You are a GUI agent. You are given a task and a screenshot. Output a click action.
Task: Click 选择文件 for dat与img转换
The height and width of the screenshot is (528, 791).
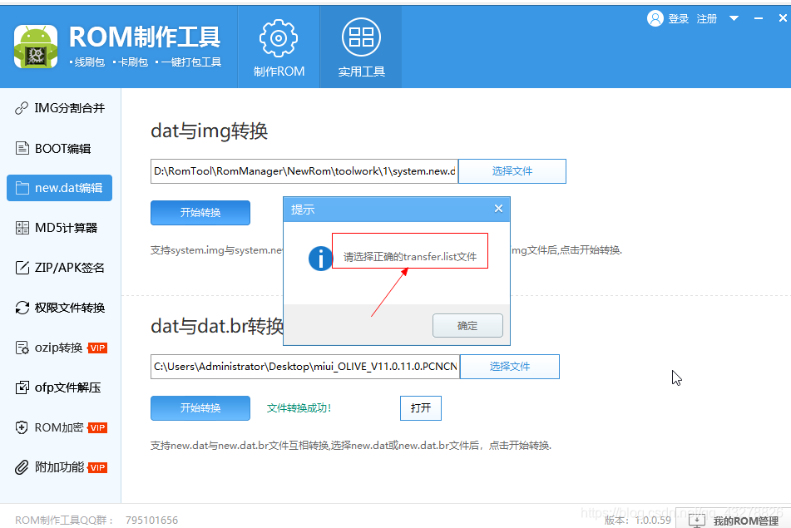[x=512, y=171]
